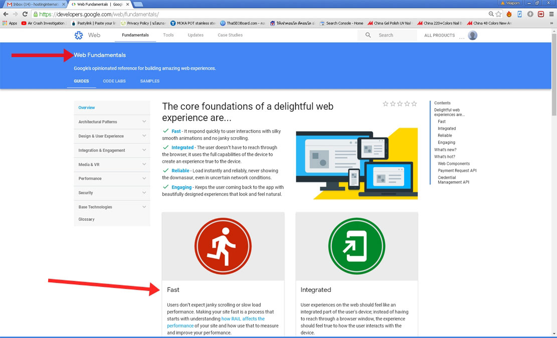Open the user profile avatar
The height and width of the screenshot is (338, 557).
coord(472,35)
